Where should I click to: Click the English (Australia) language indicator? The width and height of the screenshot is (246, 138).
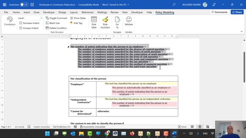[x=42, y=127]
